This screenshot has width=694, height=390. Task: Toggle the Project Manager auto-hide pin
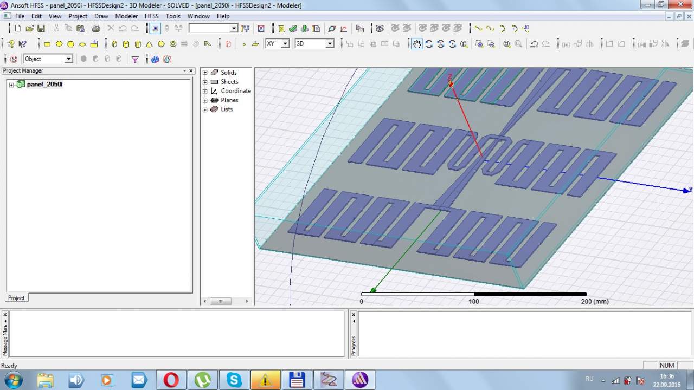[x=184, y=71]
